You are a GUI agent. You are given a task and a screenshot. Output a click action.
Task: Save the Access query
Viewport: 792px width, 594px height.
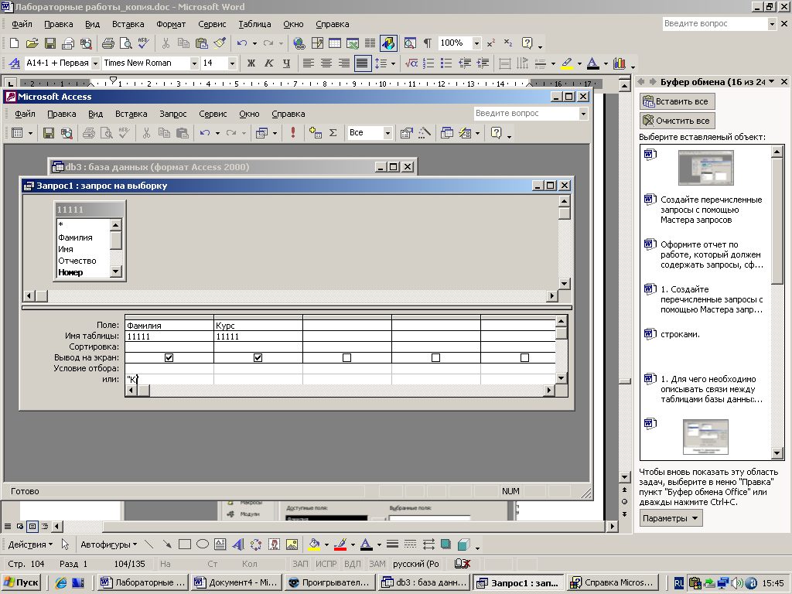(x=49, y=133)
